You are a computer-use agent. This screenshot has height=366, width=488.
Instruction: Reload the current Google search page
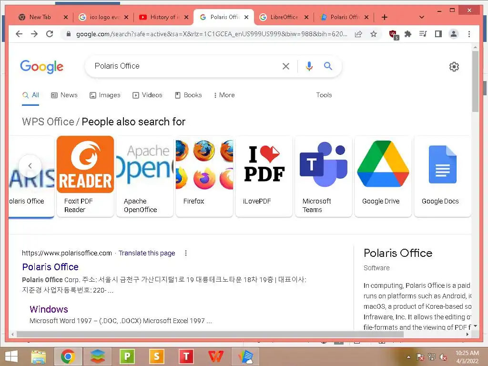point(50,34)
